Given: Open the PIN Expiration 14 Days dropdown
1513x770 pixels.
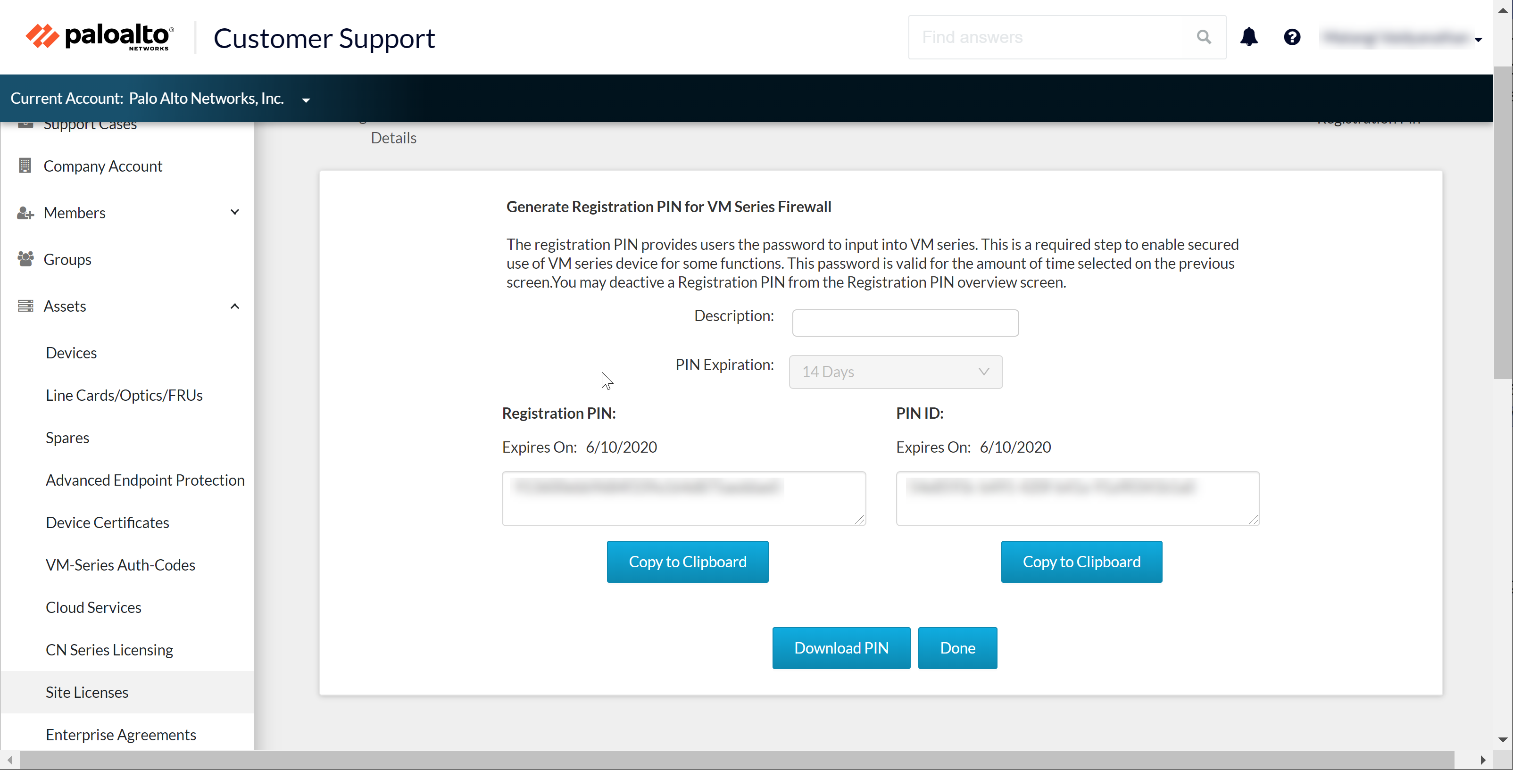Looking at the screenshot, I should tap(895, 372).
